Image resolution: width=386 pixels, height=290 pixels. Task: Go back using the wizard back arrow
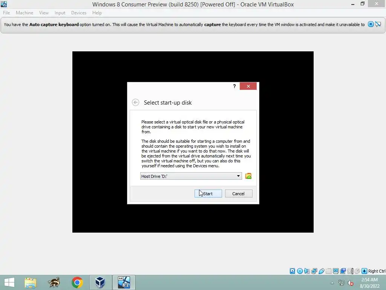point(135,102)
